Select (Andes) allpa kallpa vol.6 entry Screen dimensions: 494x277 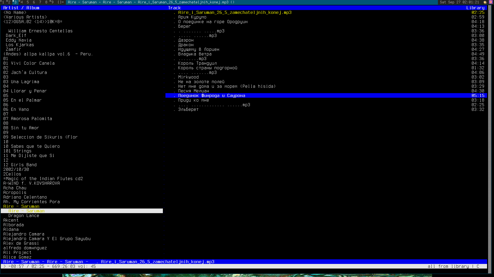coord(48,54)
